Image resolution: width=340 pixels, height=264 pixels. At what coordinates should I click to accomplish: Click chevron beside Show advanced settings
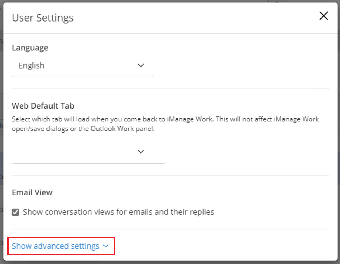click(106, 246)
